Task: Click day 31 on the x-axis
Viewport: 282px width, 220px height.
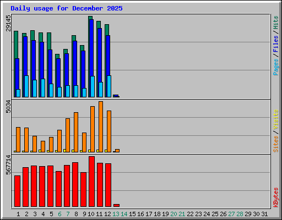Action: (x=264, y=214)
